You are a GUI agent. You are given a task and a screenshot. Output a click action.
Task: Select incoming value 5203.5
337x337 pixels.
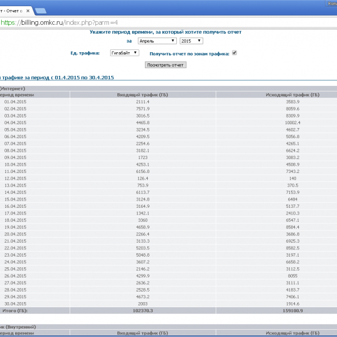143,248
